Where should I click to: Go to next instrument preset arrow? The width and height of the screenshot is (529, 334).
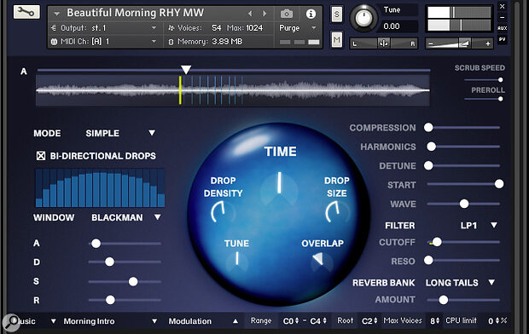coord(264,14)
